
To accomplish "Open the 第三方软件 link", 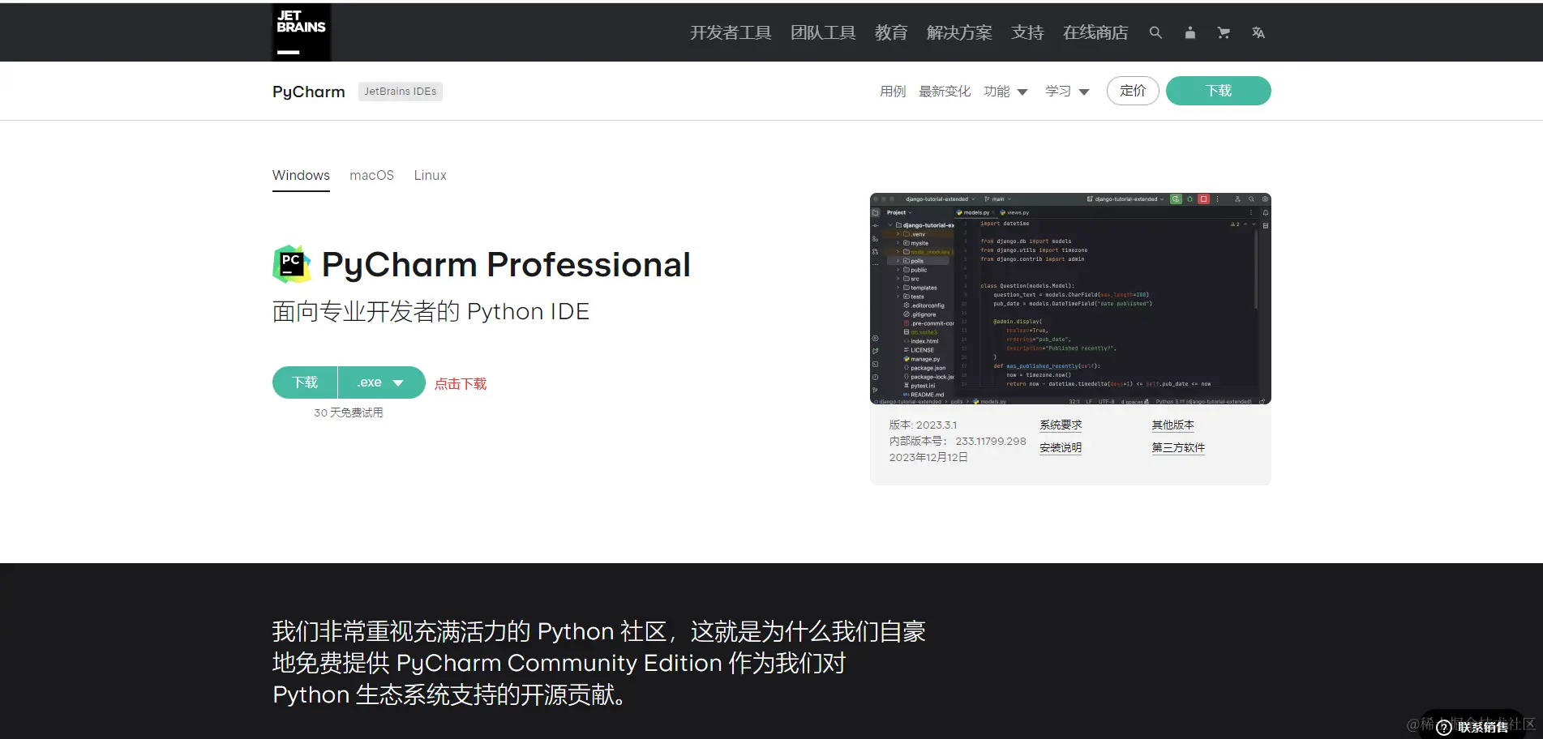I will pos(1178,447).
